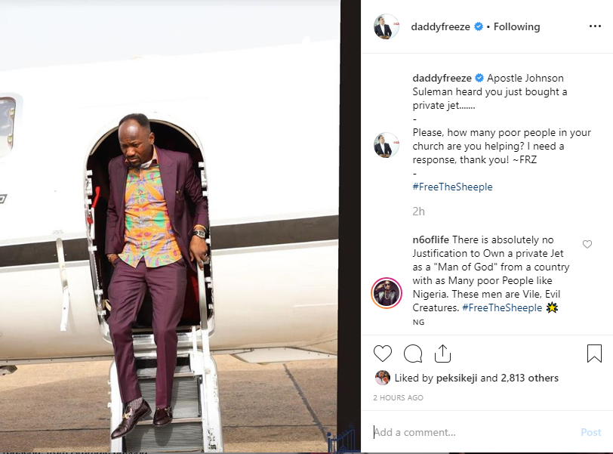Open #FreeTheSheeple hashtag in the caption
The height and width of the screenshot is (454, 613).
[x=452, y=187]
